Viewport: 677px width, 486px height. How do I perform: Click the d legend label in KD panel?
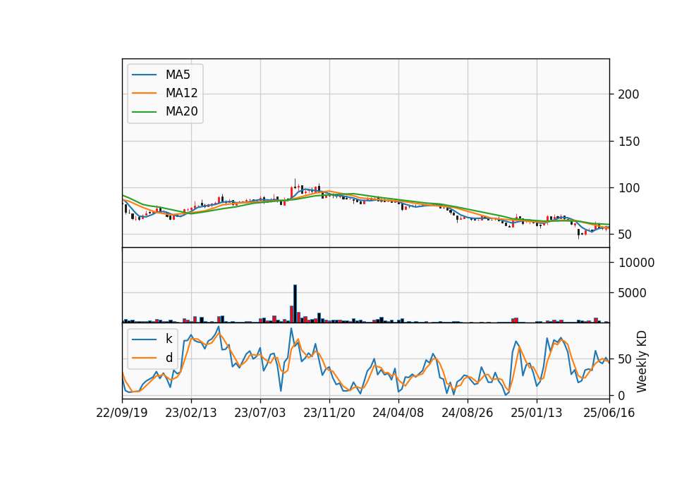169,358
